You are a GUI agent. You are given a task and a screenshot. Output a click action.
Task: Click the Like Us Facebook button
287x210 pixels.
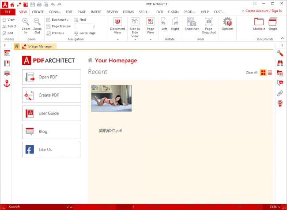click(52, 149)
